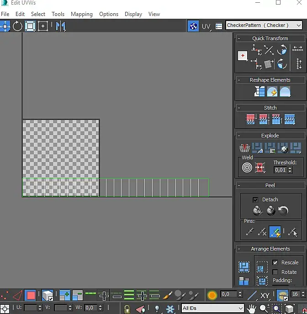This screenshot has width=307, height=314.
Task: Collapse the Quick Transform rollout
Action: [x=270, y=38]
